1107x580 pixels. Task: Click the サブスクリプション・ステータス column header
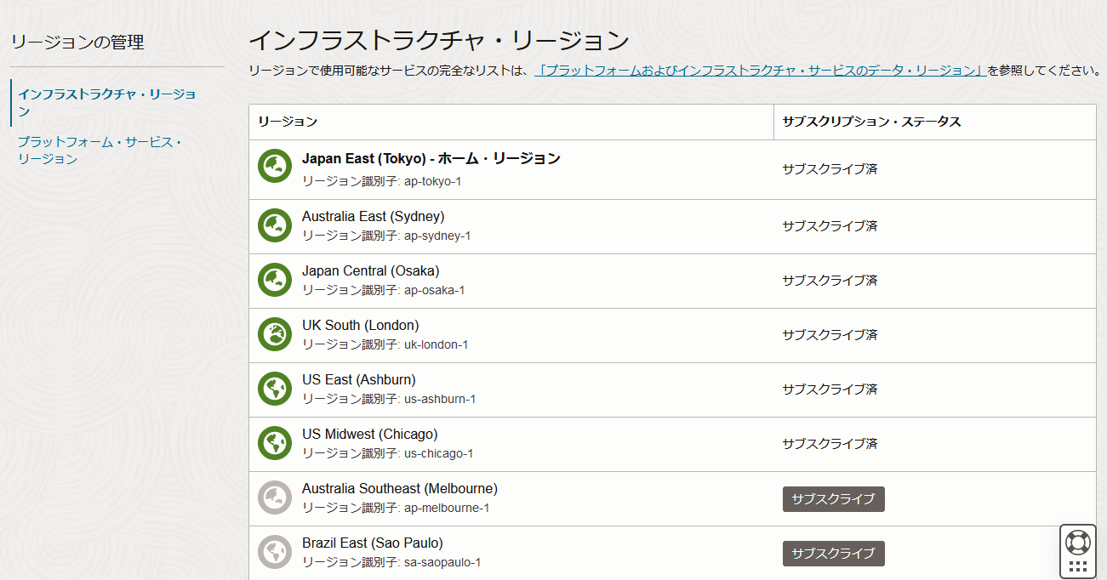[871, 122]
